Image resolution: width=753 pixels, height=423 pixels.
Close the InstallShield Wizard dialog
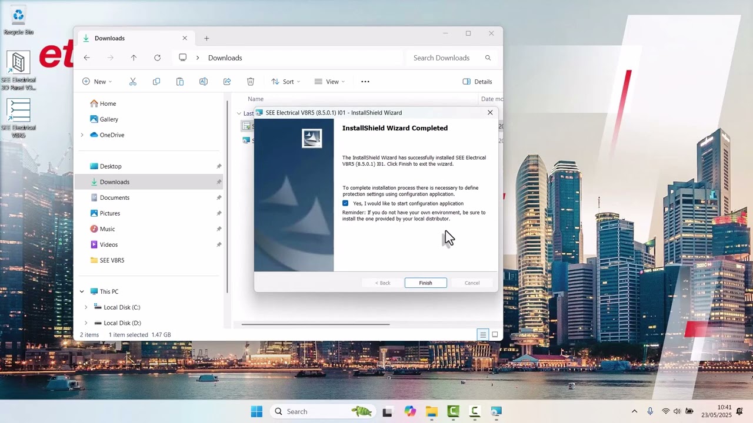[x=490, y=112]
